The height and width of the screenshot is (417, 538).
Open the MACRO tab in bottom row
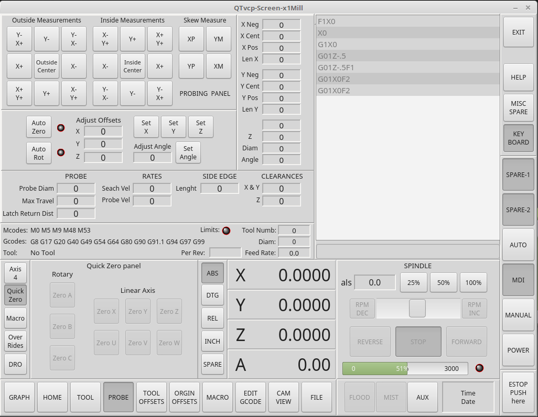pyautogui.click(x=218, y=398)
